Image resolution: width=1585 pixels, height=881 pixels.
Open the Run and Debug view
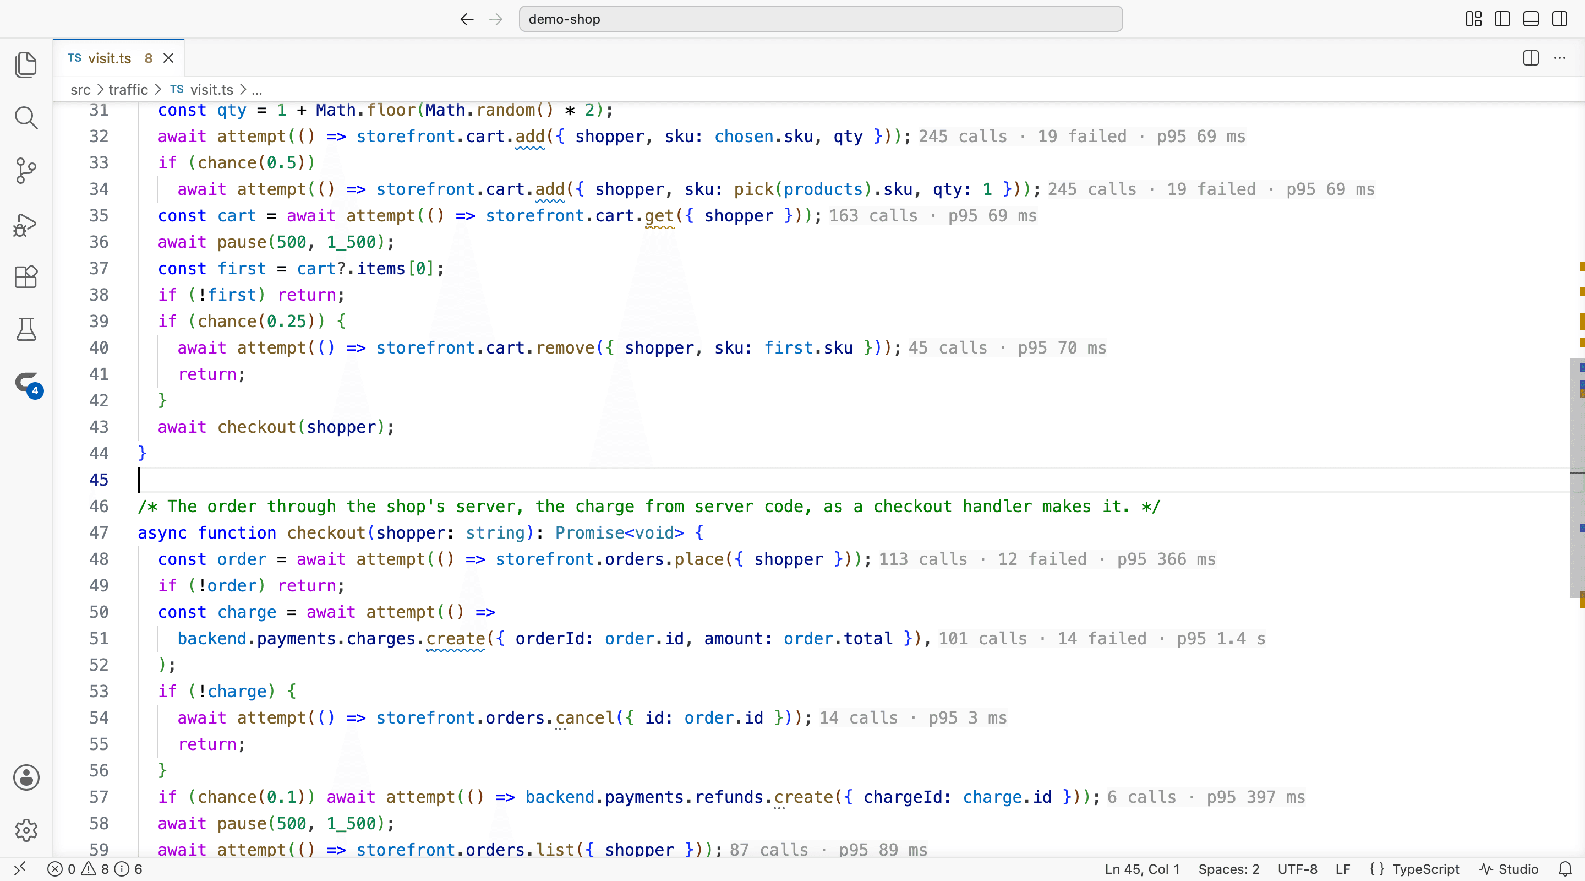click(26, 224)
